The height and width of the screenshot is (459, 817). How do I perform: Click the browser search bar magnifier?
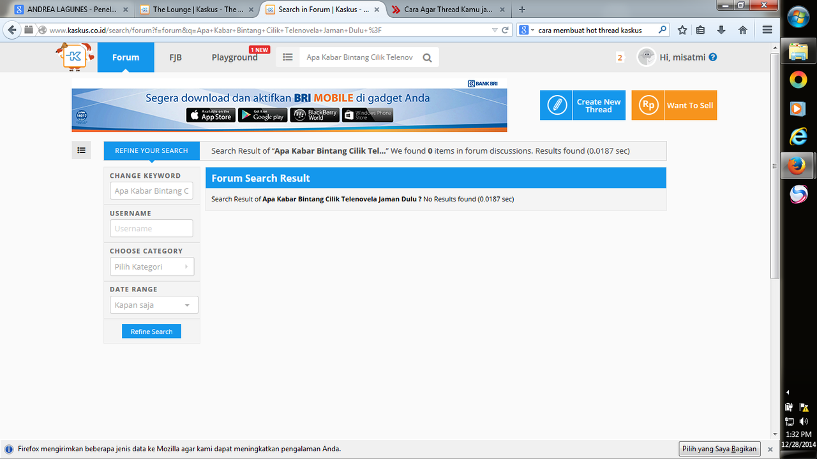pos(663,30)
